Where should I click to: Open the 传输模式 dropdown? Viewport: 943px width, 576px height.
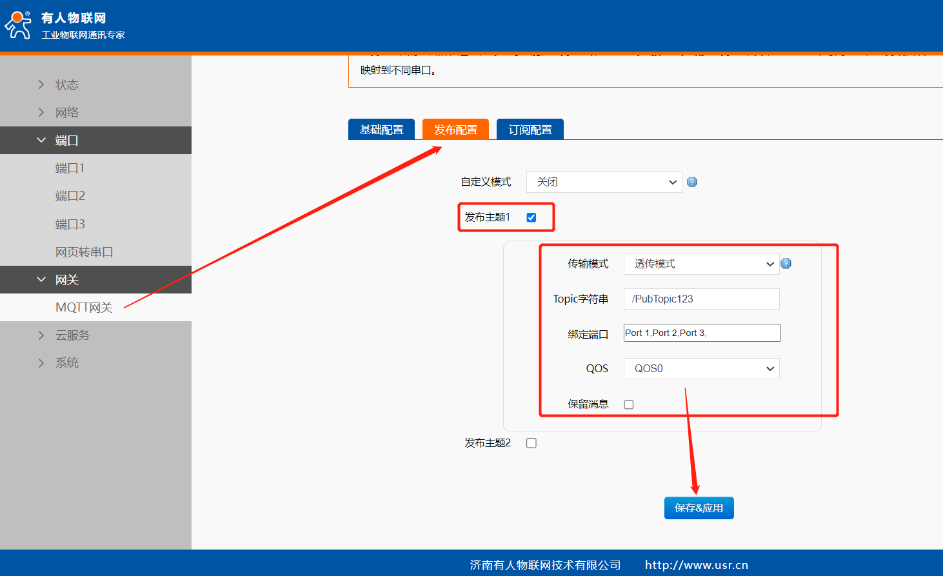701,264
